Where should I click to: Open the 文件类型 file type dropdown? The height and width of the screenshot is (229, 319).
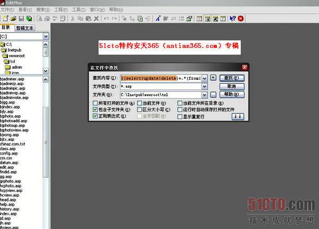pos(205,87)
